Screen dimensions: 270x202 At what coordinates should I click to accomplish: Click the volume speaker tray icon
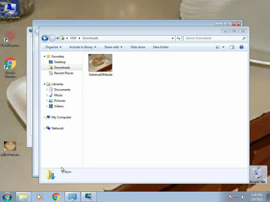243,197
